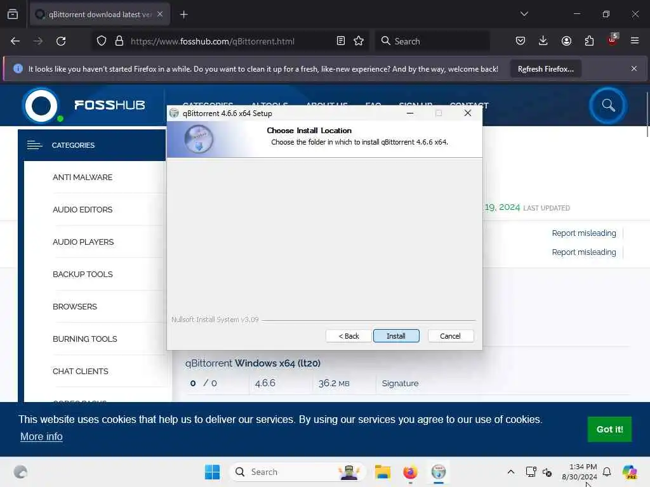Viewport: 650px width, 487px height.
Task: Click the 4.6.6 version value
Action: coord(265,383)
